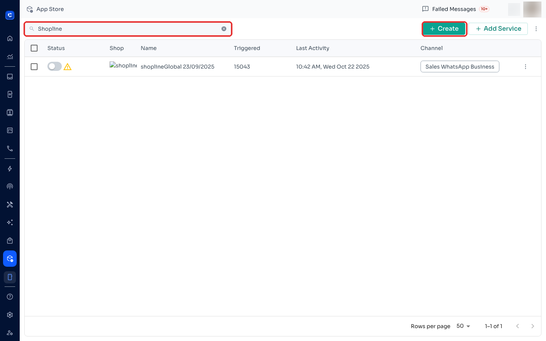Go to the next page arrow

(x=533, y=326)
